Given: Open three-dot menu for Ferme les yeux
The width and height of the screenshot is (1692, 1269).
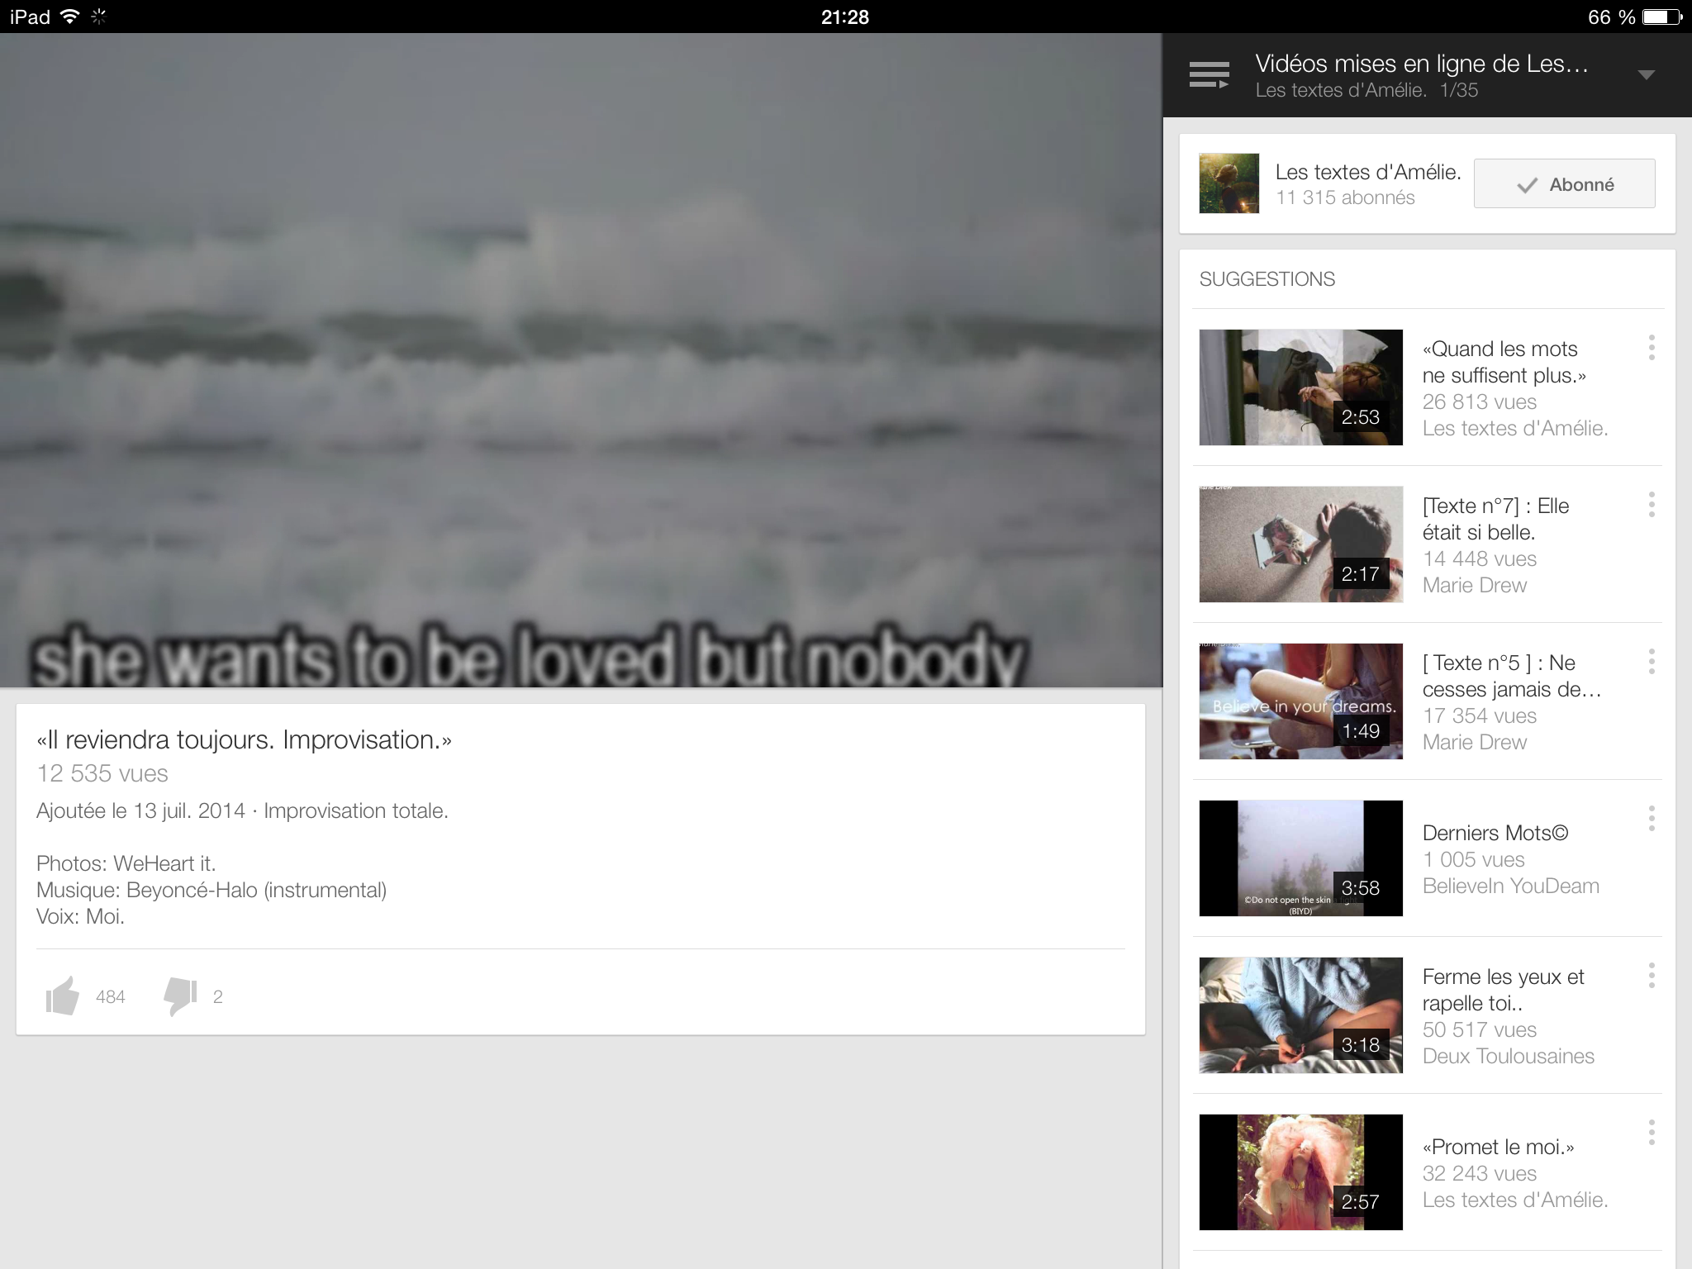Looking at the screenshot, I should (x=1651, y=976).
